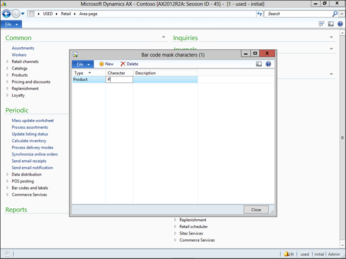Screen dimensions: 346x259
Task: Click the address bar refresh icon
Action: 260,14
